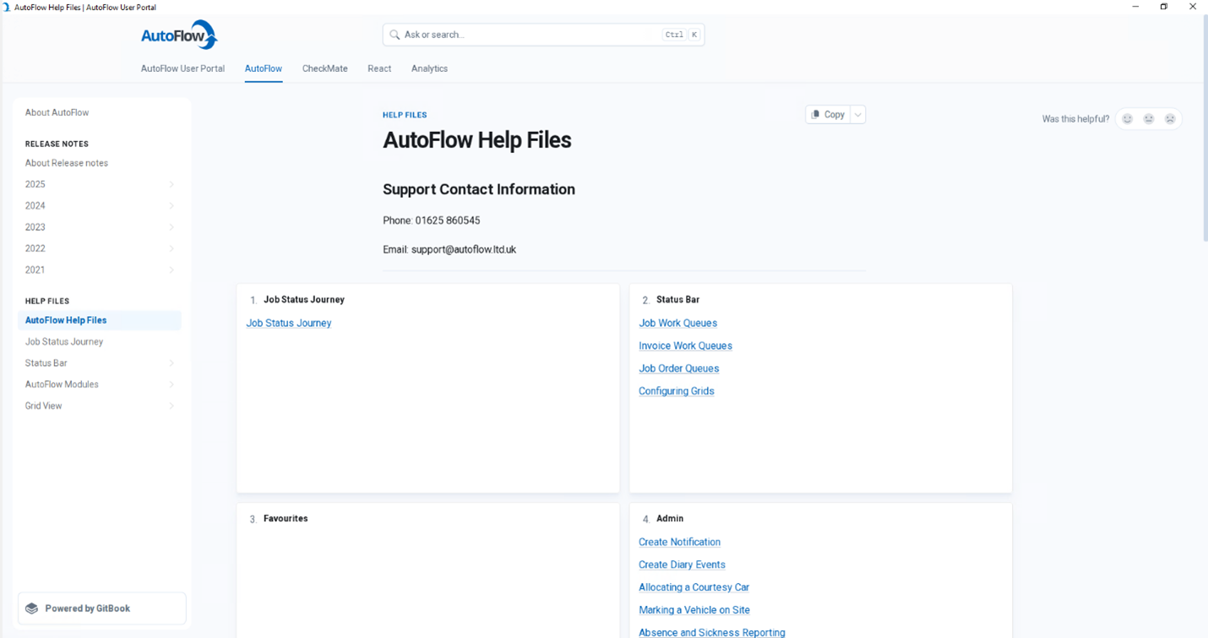The image size is (1208, 638).
Task: Open the AutoFlow User Portal tab
Action: click(x=182, y=68)
